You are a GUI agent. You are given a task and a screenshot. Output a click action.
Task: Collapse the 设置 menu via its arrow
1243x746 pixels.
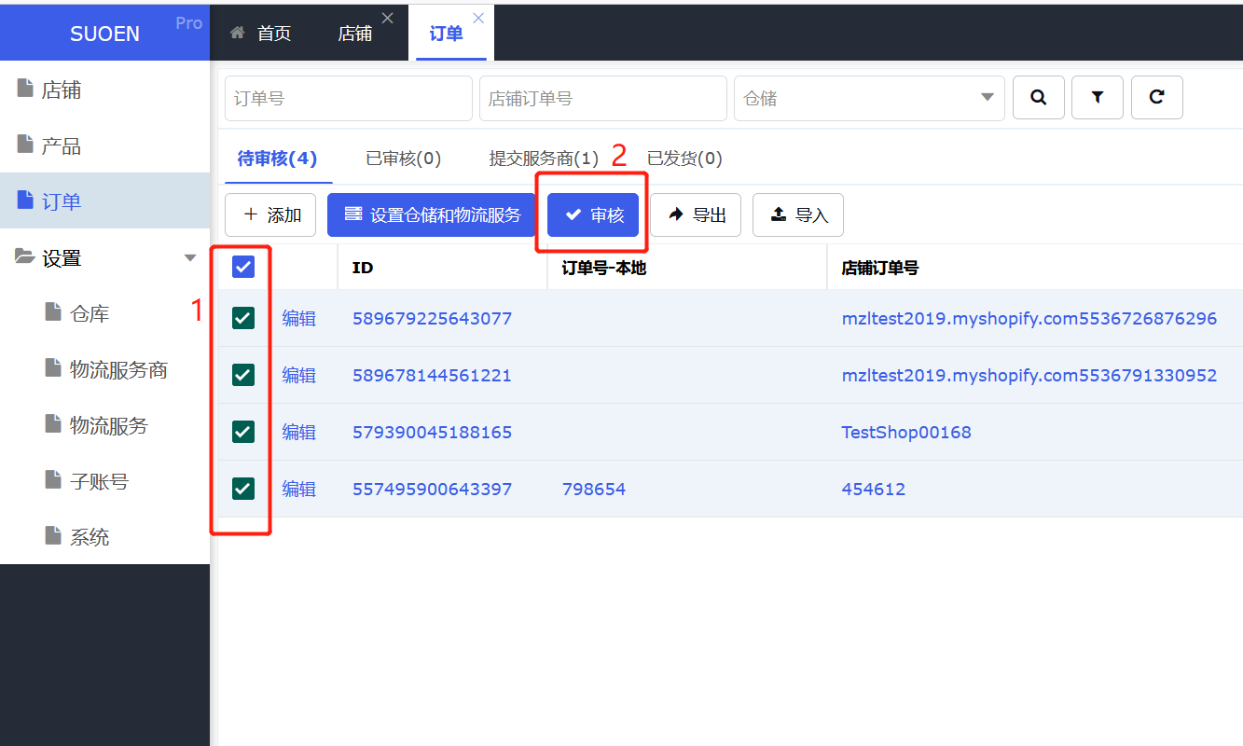(x=190, y=258)
